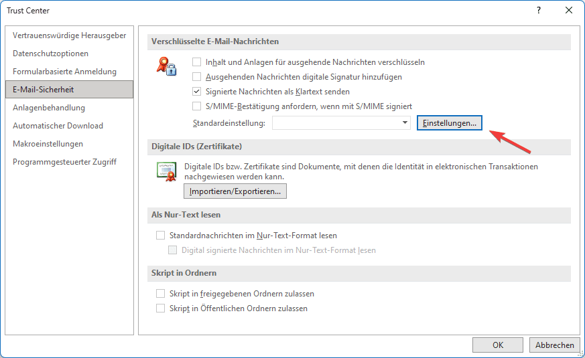Confirm with the OK button
The height and width of the screenshot is (358, 585).
pos(497,345)
